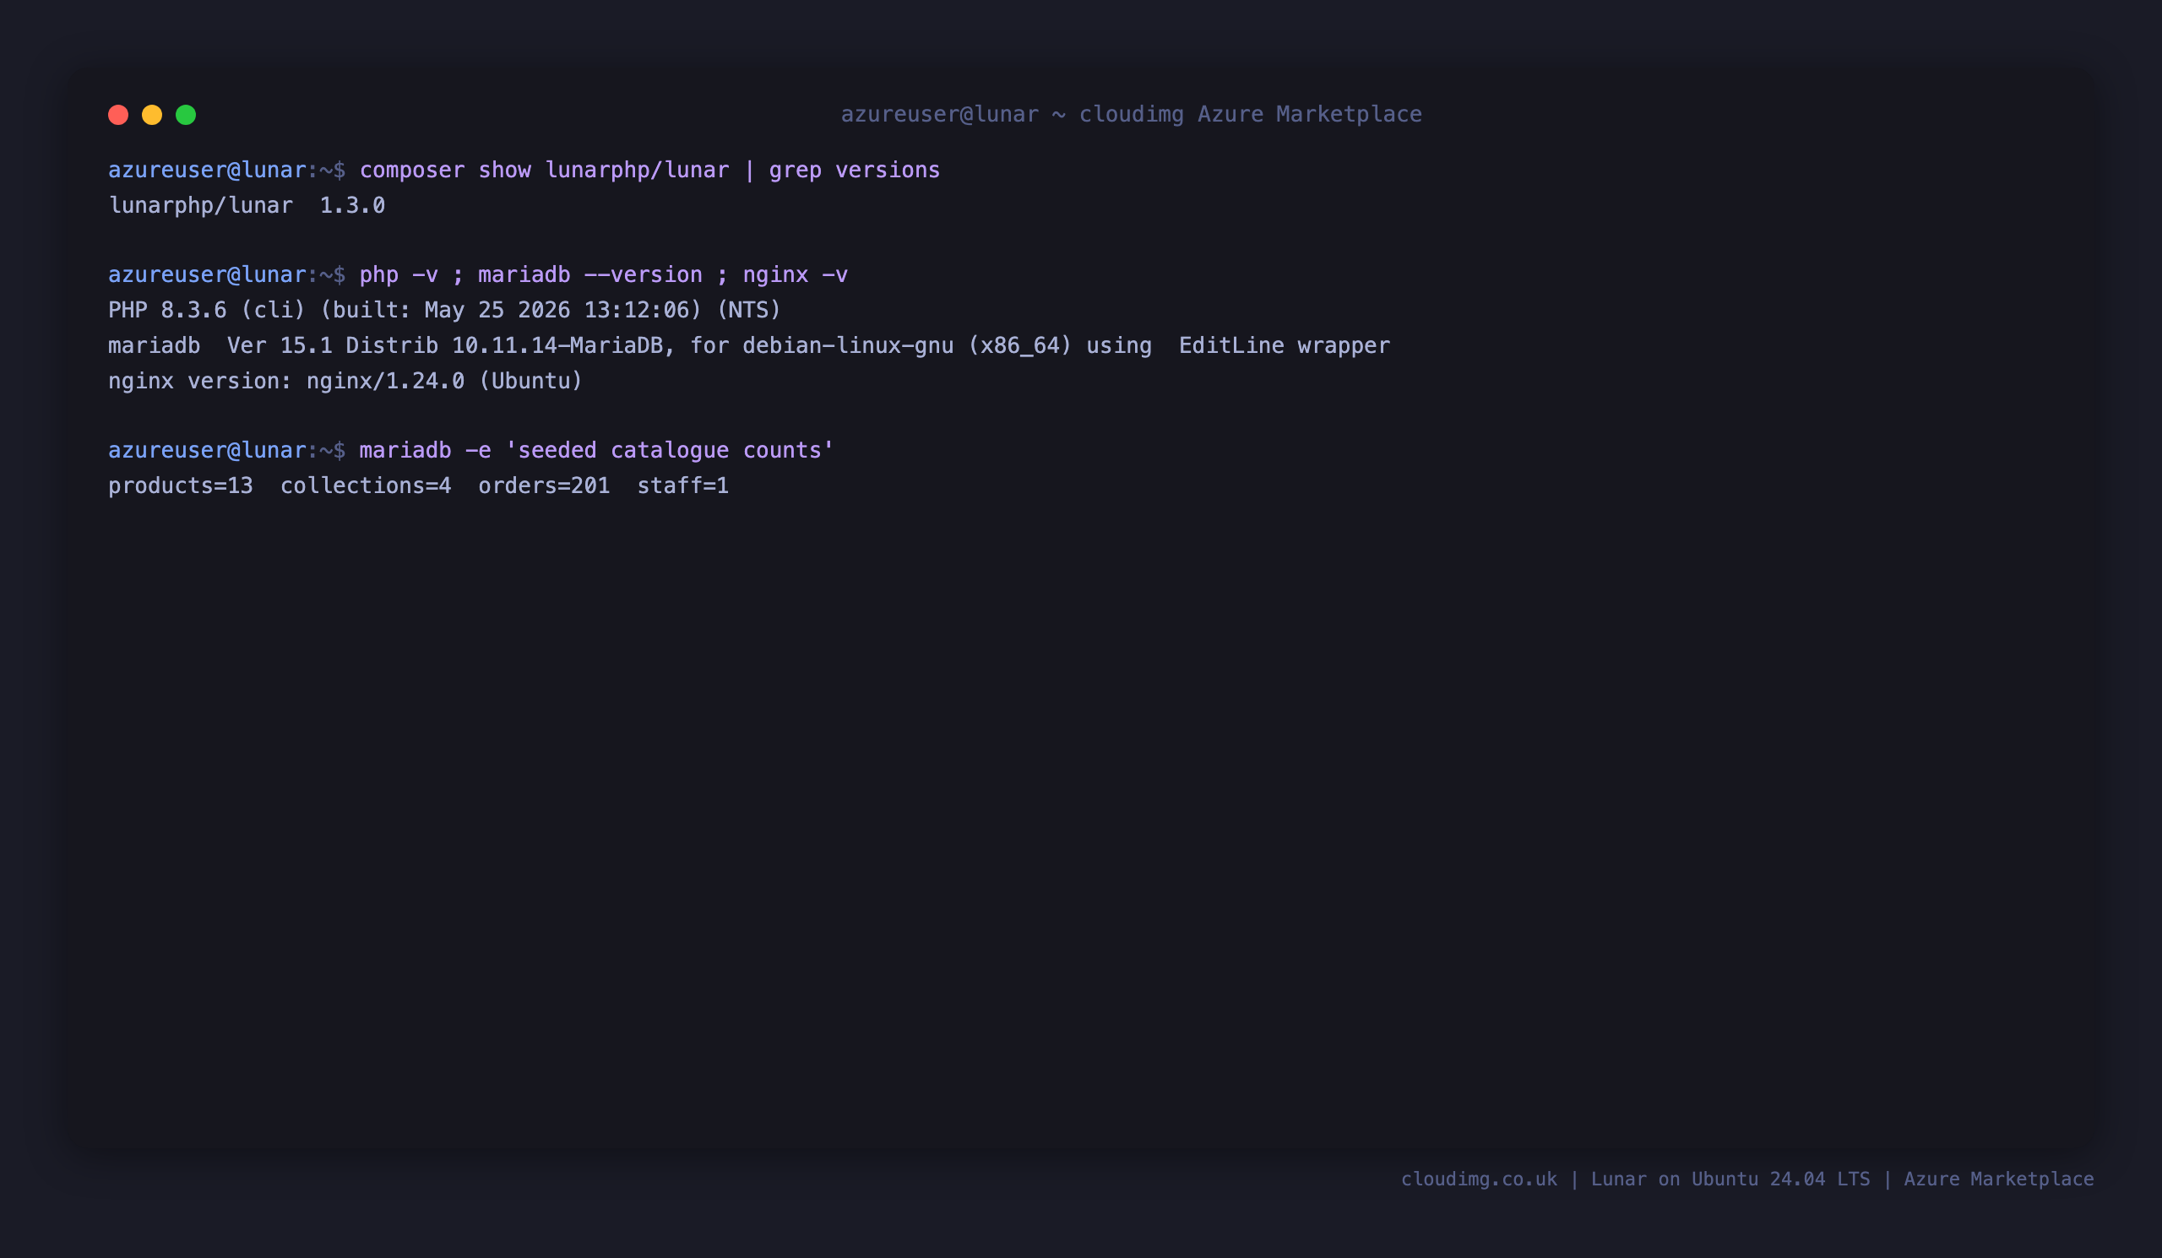Click the cloudimg.co.uk footer text
Viewport: 2162px width, 1258px height.
1479,1179
